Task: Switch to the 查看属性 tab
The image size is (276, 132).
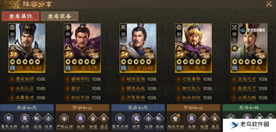Action: coord(20,16)
